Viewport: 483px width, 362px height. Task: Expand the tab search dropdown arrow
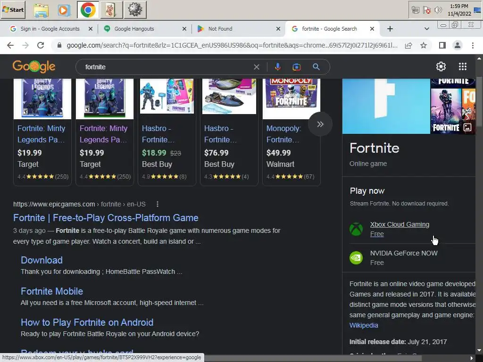pyautogui.click(x=426, y=29)
